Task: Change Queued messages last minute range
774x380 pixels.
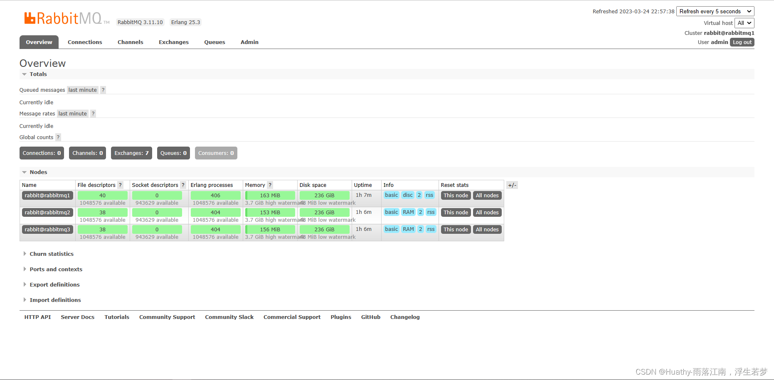Action: (x=83, y=90)
